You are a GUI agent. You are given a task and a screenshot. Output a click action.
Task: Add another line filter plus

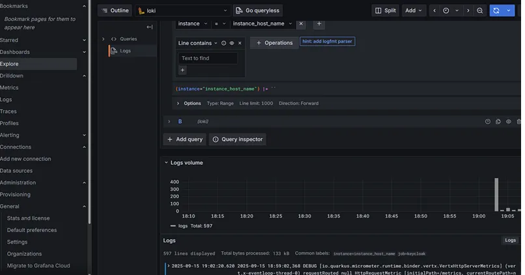(182, 70)
